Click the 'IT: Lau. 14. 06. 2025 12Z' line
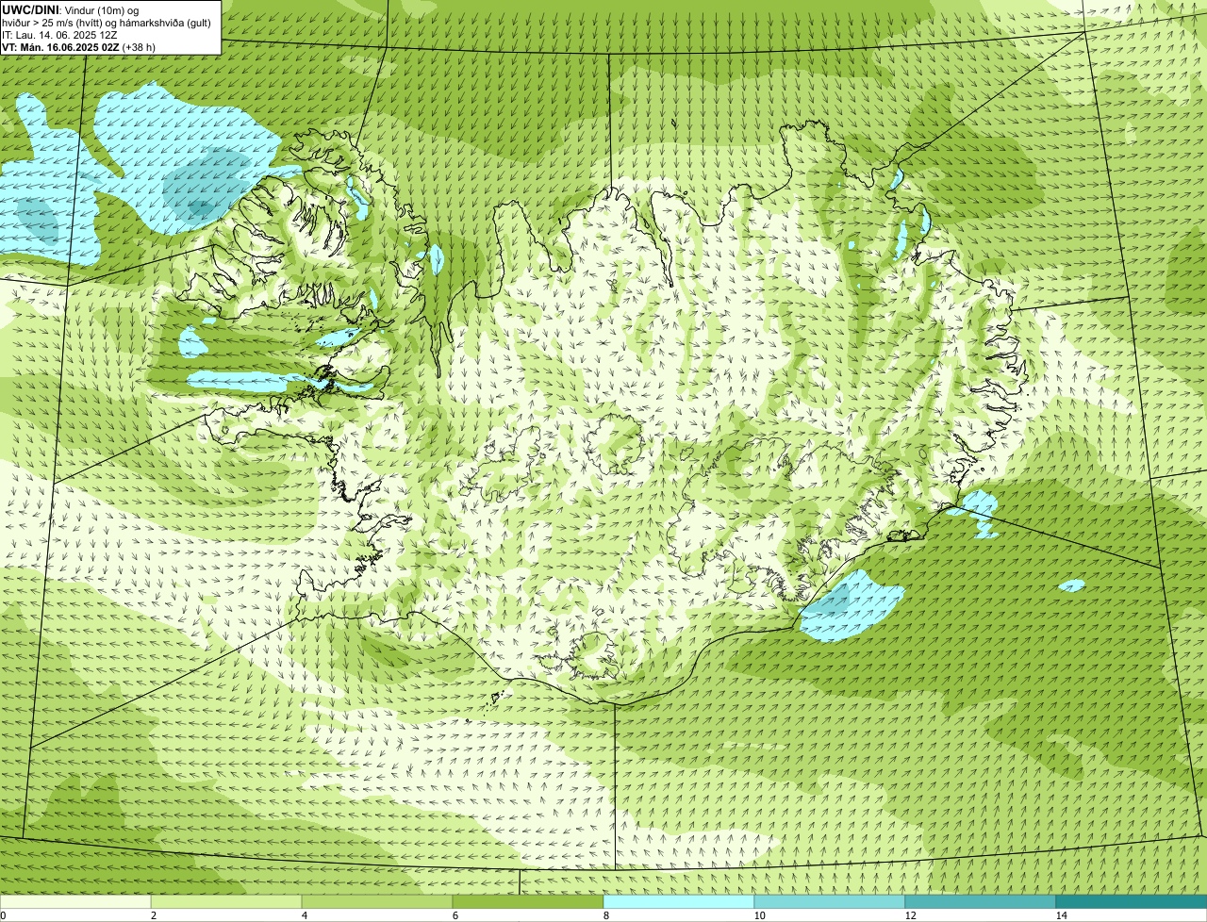The height and width of the screenshot is (922, 1207). point(59,35)
